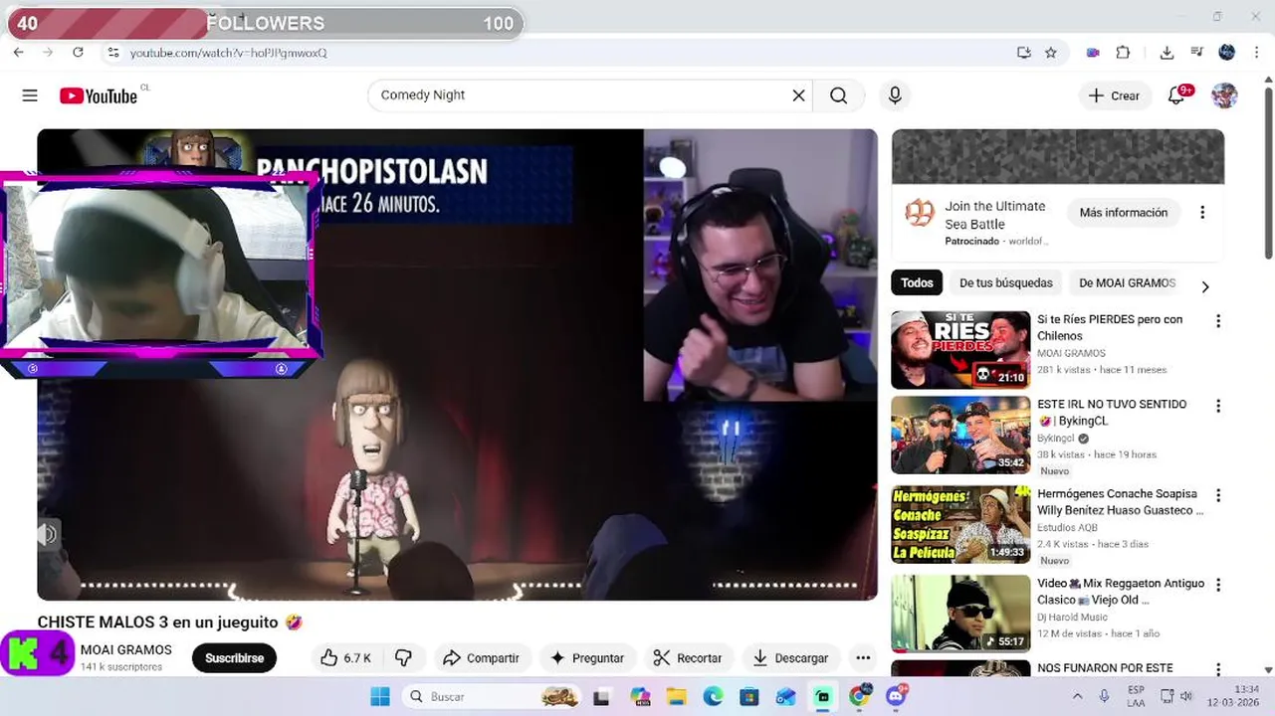This screenshot has height=716, width=1275.
Task: Like the video showing 6.7 K
Action: [344, 658]
